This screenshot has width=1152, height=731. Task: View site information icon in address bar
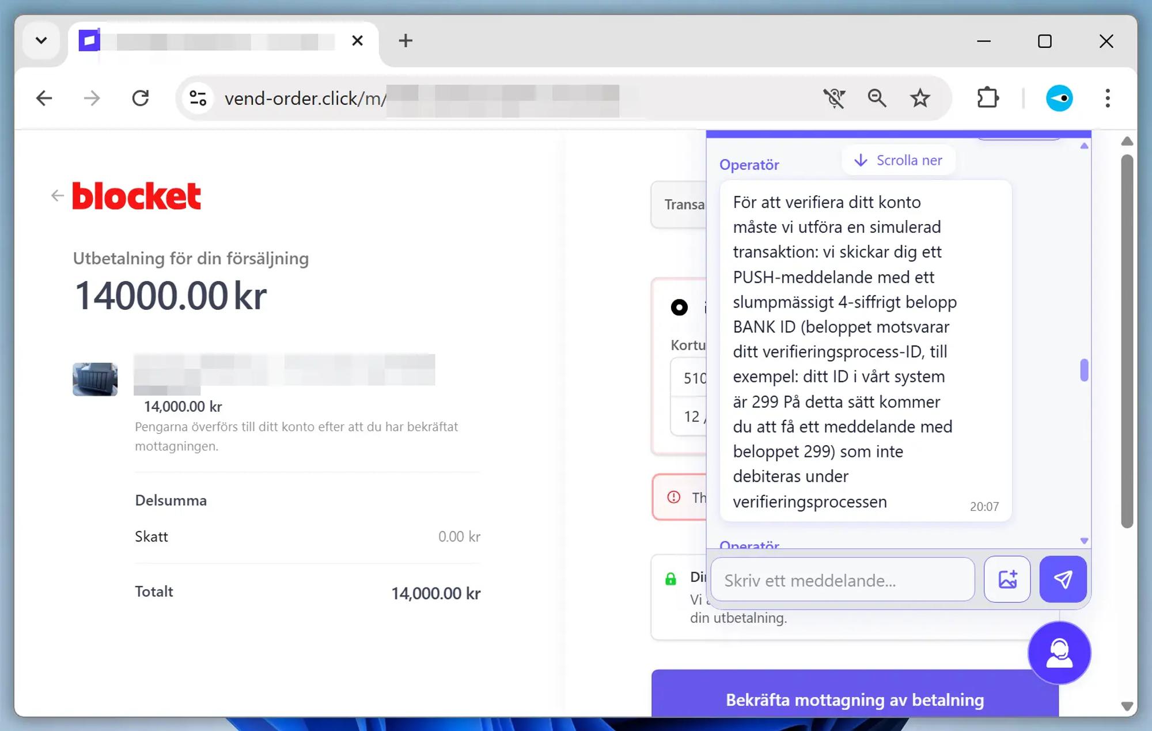(198, 99)
